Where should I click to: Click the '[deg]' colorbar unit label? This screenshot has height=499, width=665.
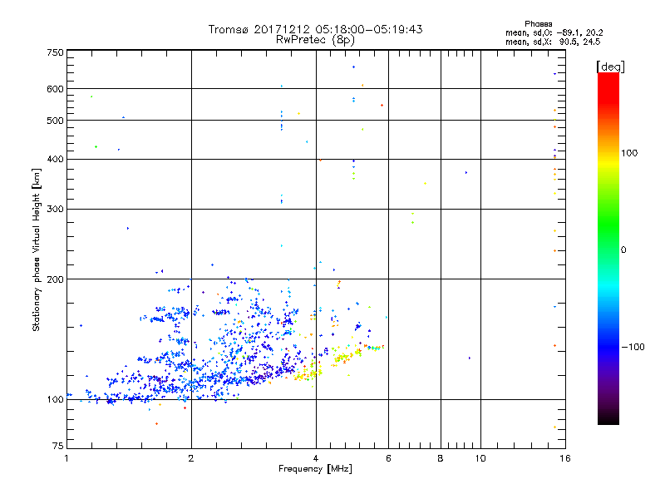pyautogui.click(x=610, y=67)
